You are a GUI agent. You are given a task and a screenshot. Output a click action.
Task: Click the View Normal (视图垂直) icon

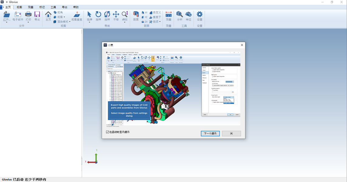(77, 14)
